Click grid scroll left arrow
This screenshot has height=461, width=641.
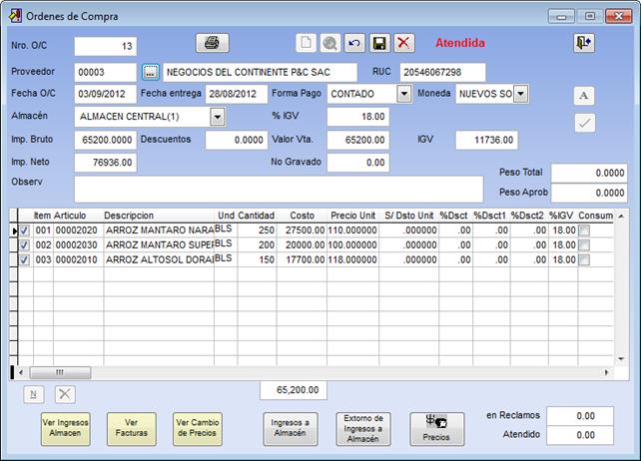pyautogui.click(x=21, y=372)
